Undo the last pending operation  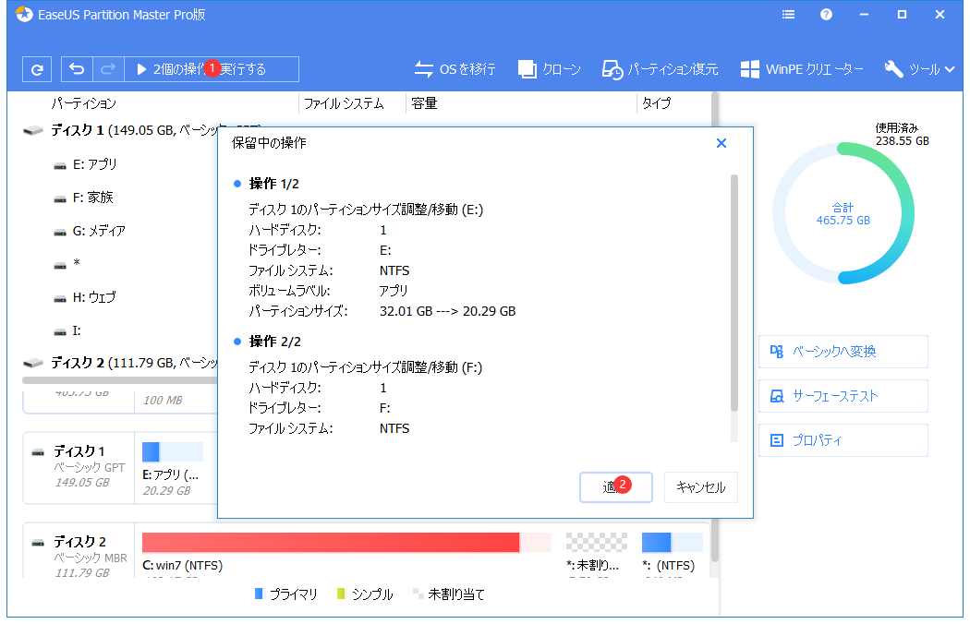(77, 69)
